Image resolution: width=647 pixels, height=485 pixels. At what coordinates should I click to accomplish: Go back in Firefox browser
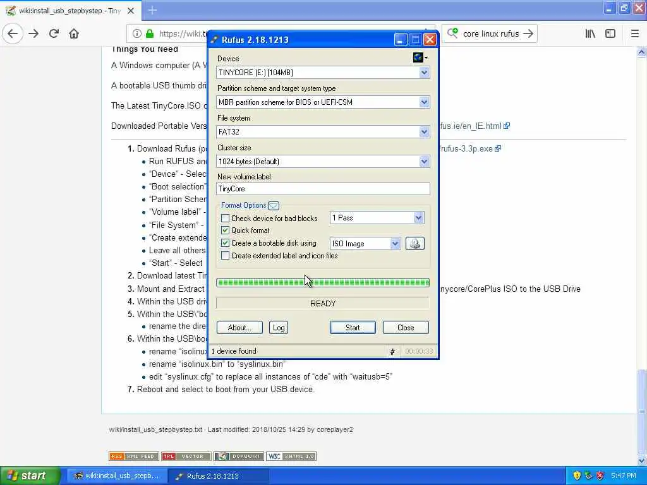(13, 33)
